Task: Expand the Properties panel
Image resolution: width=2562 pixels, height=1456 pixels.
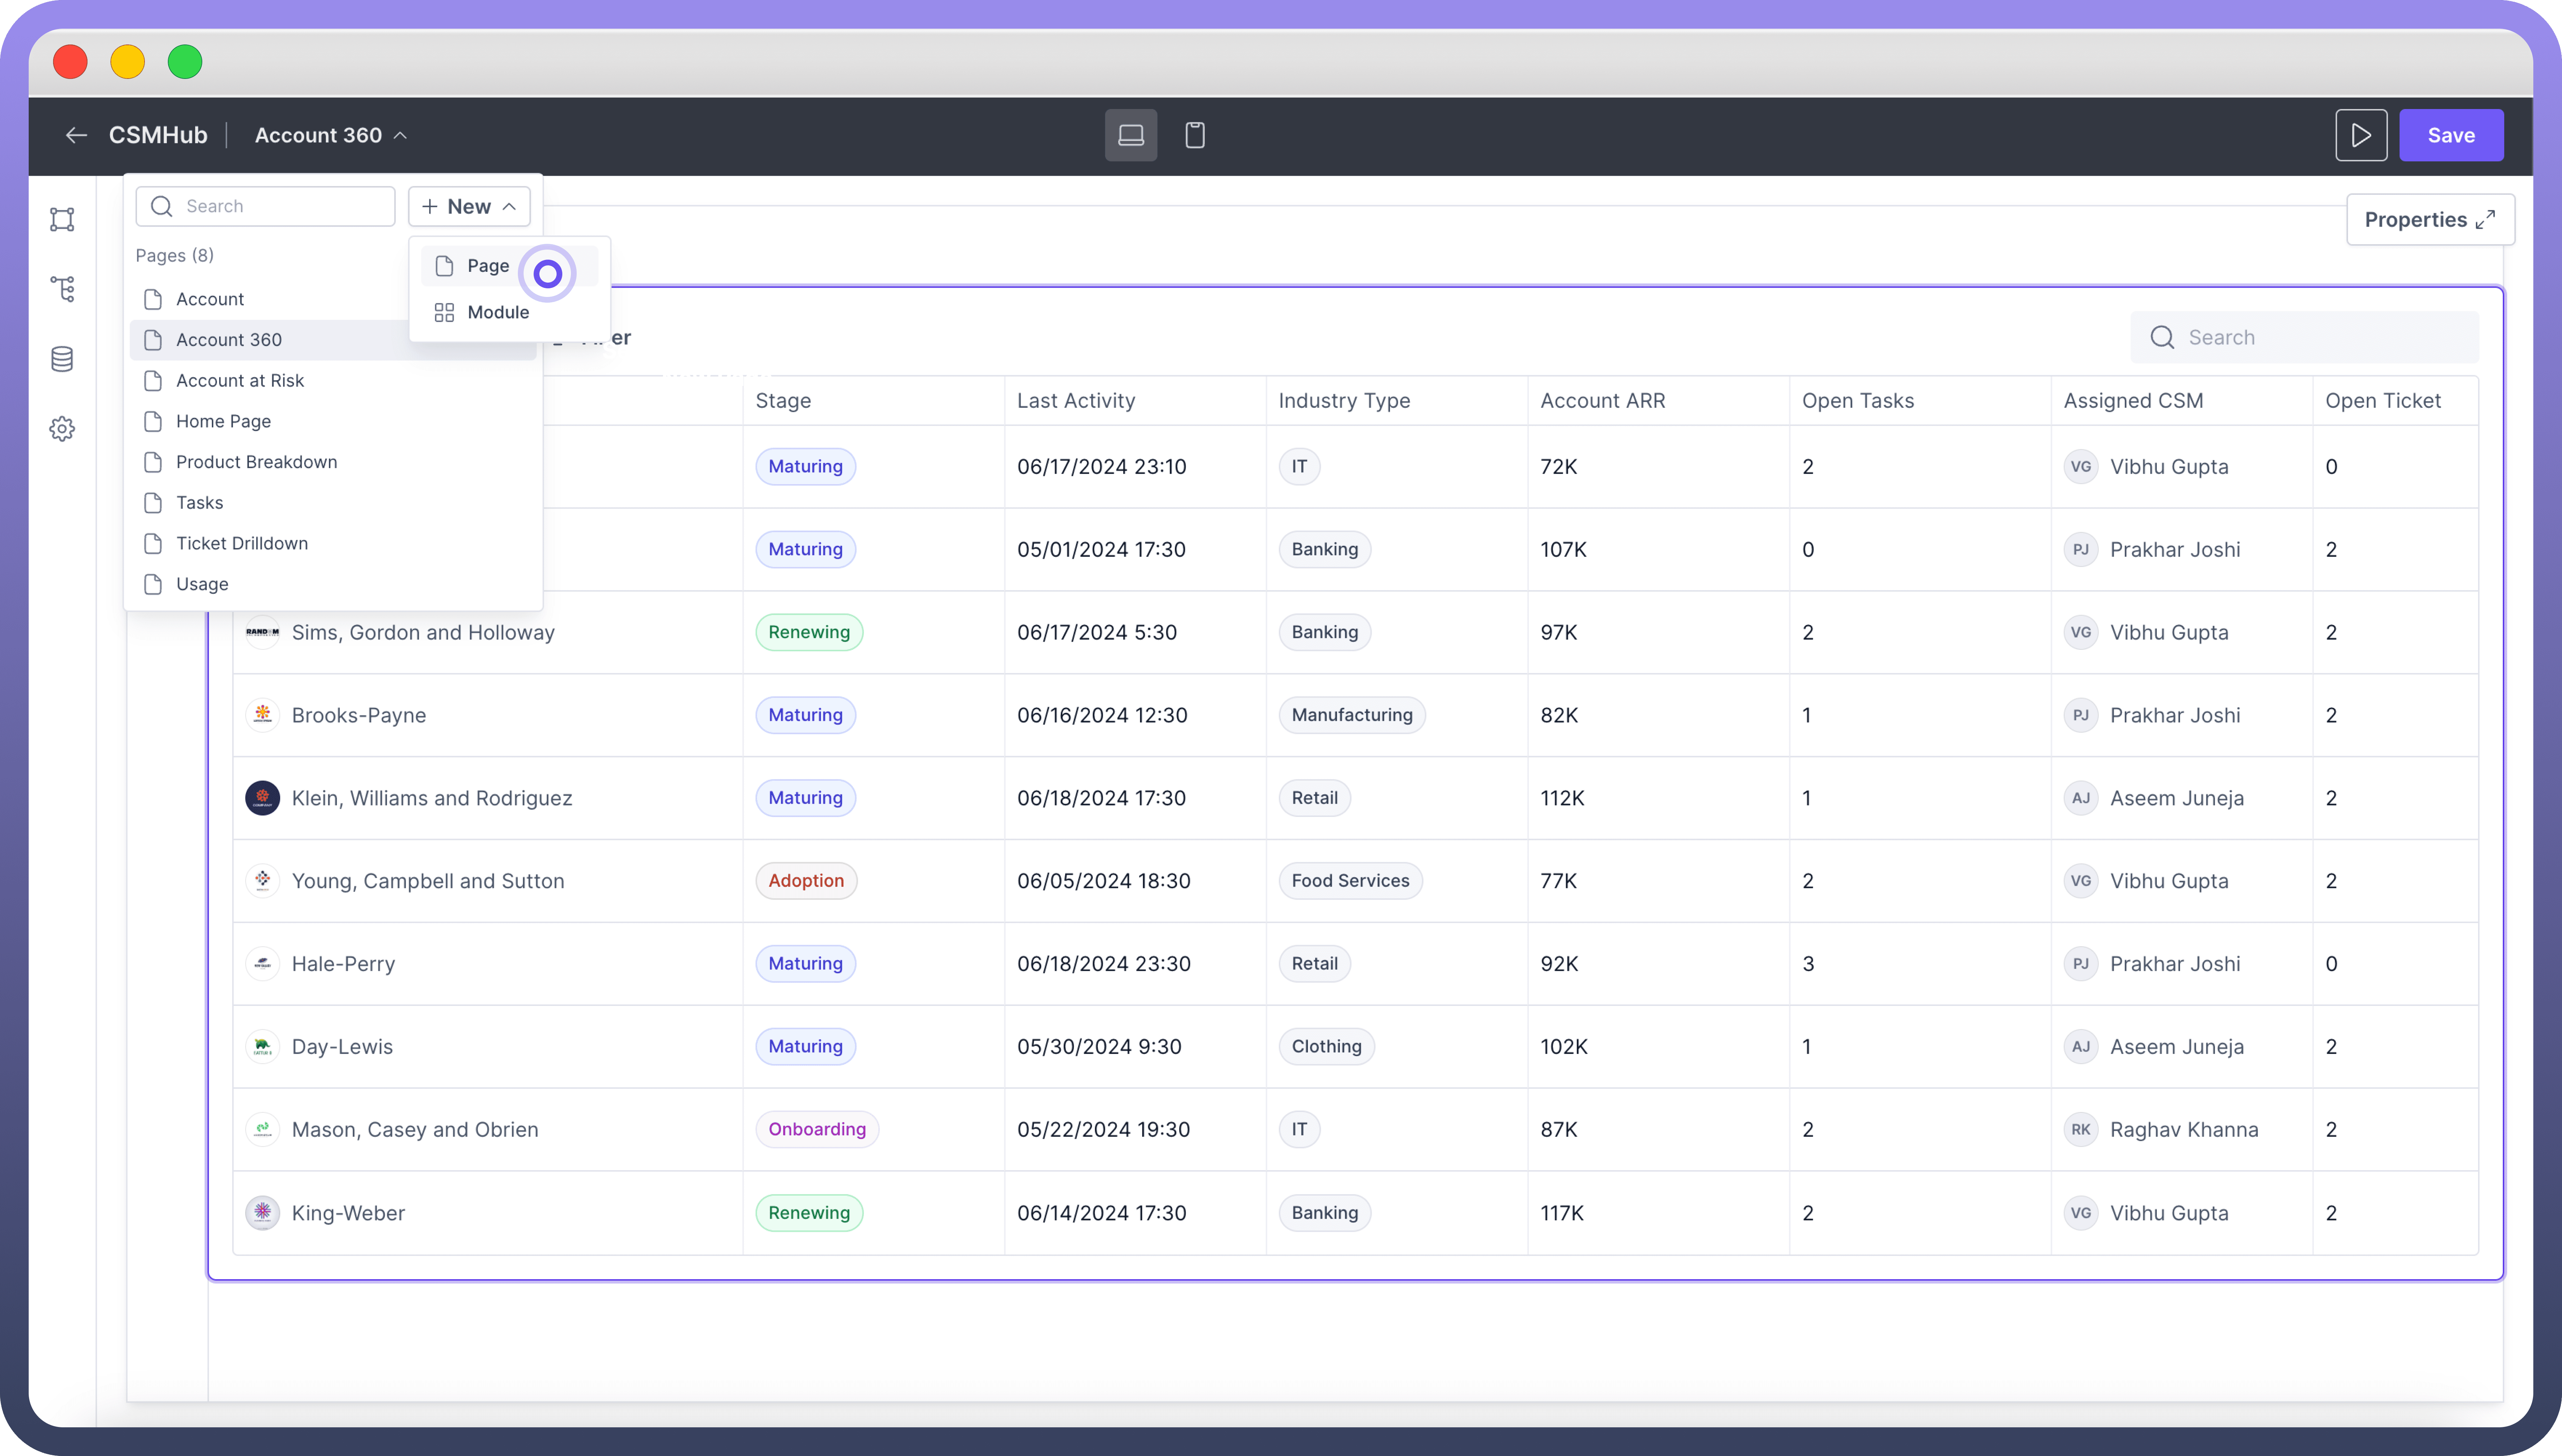Action: (x=2430, y=220)
